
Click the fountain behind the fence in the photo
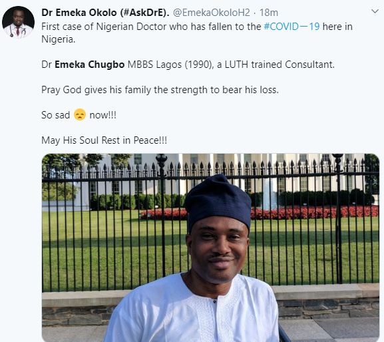point(269,195)
